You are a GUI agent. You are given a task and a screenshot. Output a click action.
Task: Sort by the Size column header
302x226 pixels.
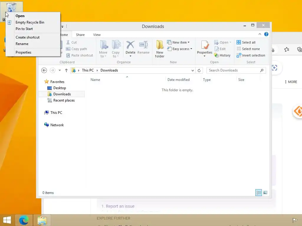point(241,80)
